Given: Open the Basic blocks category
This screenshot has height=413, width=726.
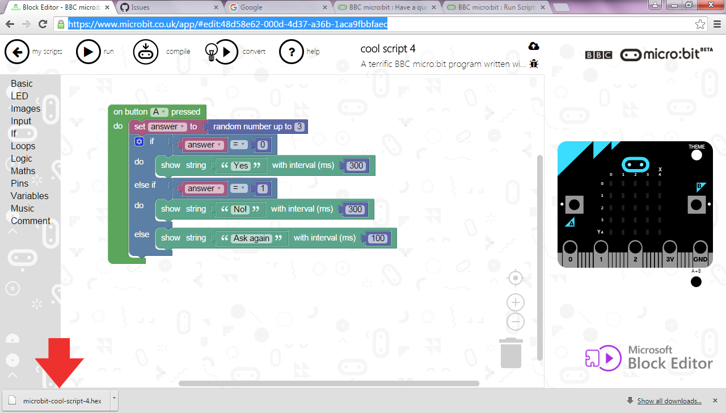Looking at the screenshot, I should coord(22,83).
